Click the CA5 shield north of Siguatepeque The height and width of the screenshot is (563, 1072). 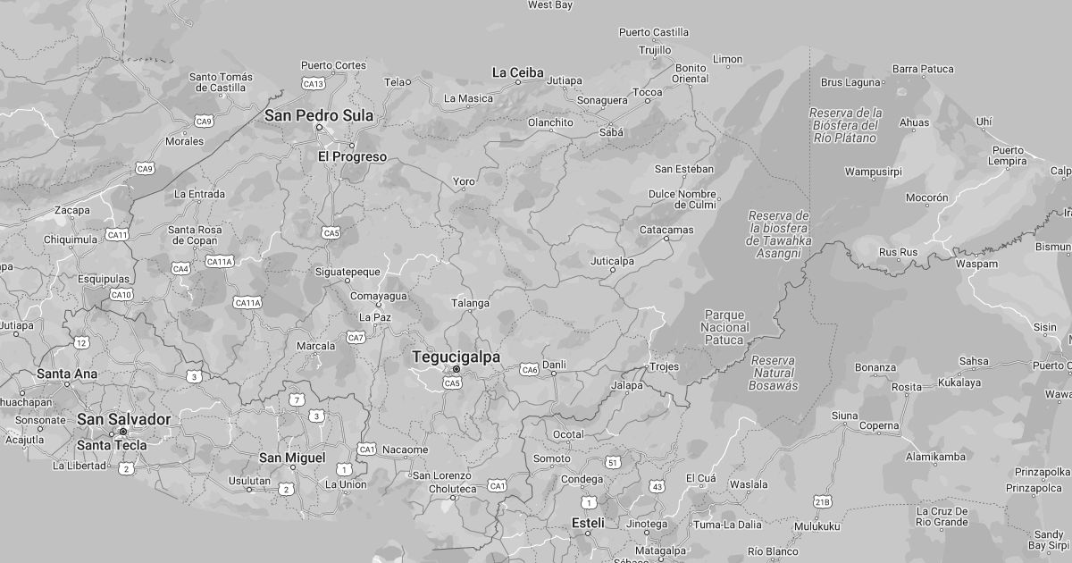331,232
